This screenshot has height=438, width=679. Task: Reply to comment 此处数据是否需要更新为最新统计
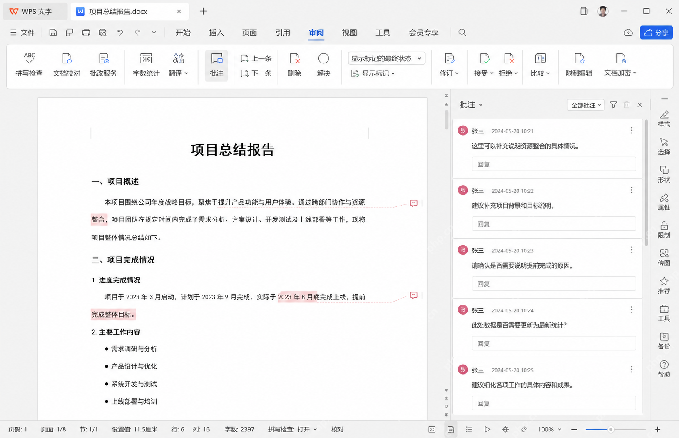click(554, 343)
